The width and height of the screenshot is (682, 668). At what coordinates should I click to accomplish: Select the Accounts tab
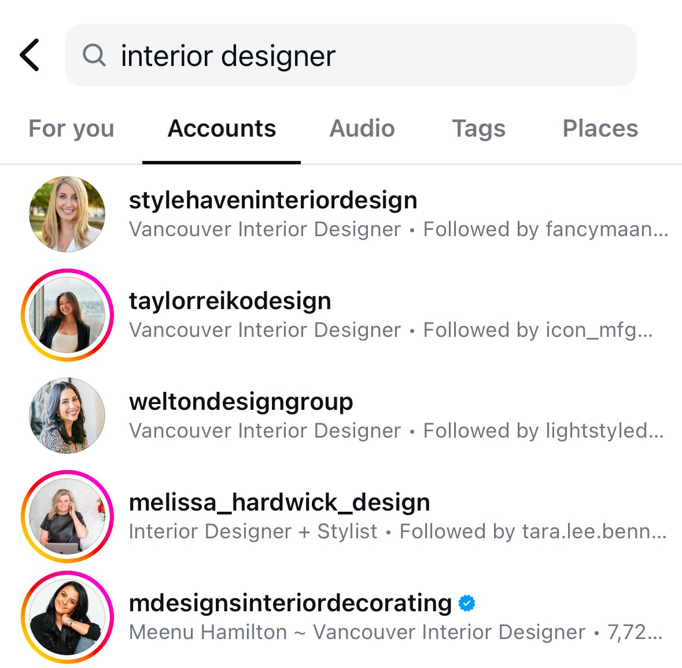tap(222, 129)
